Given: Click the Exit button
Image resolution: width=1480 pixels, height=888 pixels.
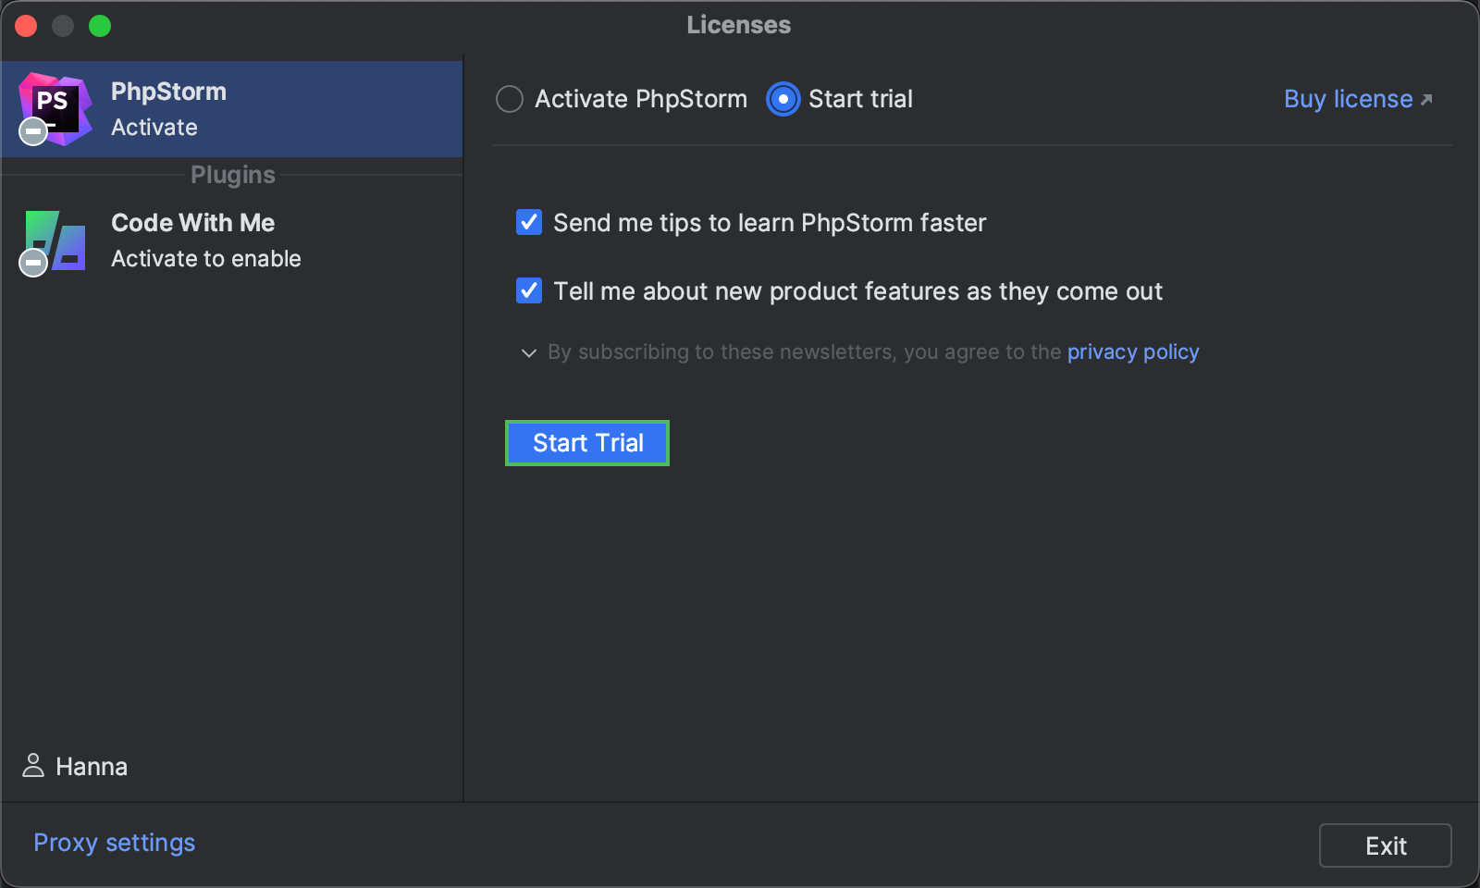Looking at the screenshot, I should coord(1385,845).
